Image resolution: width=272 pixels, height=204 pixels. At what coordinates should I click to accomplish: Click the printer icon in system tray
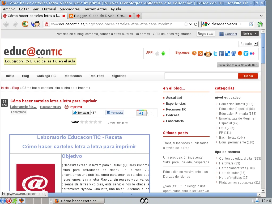[257, 201]
